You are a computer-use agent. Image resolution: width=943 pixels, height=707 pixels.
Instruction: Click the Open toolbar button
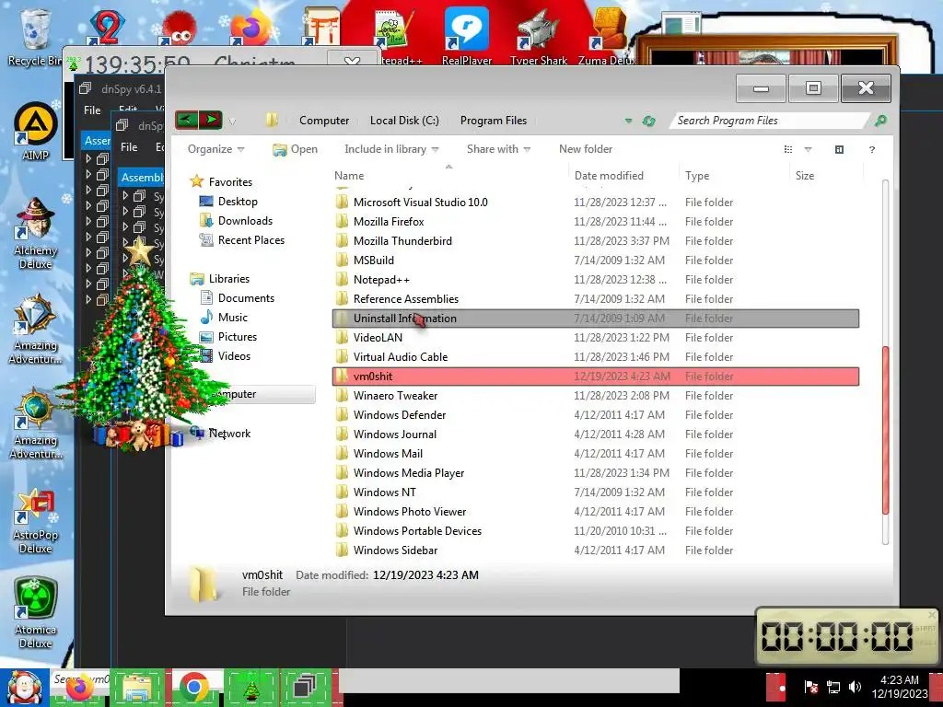pos(295,149)
